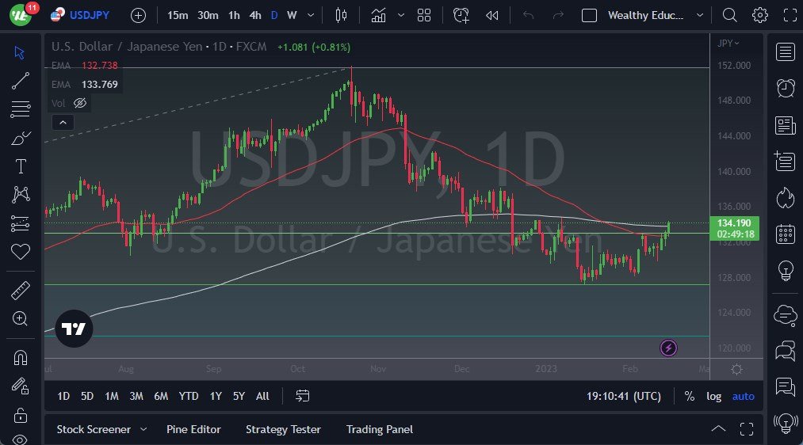Screen dimensions: 803x445
Task: Select the text annotation tool
Action: pyautogui.click(x=21, y=166)
